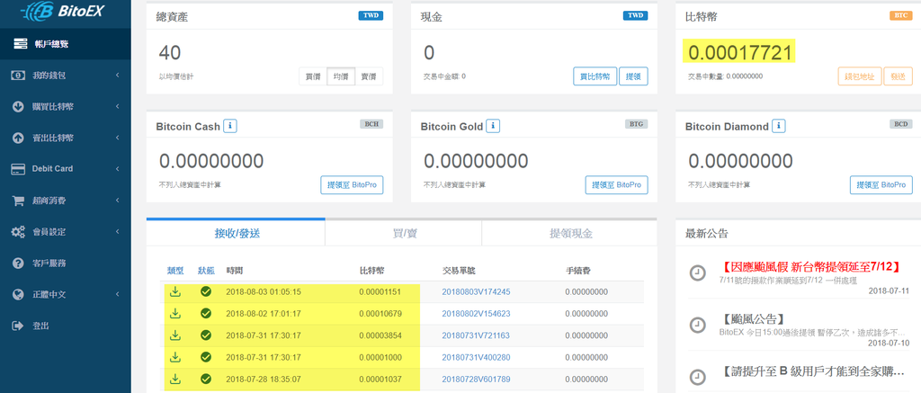Click the info icon next to Bitcoin Cash
The width and height of the screenshot is (921, 393).
pos(230,126)
